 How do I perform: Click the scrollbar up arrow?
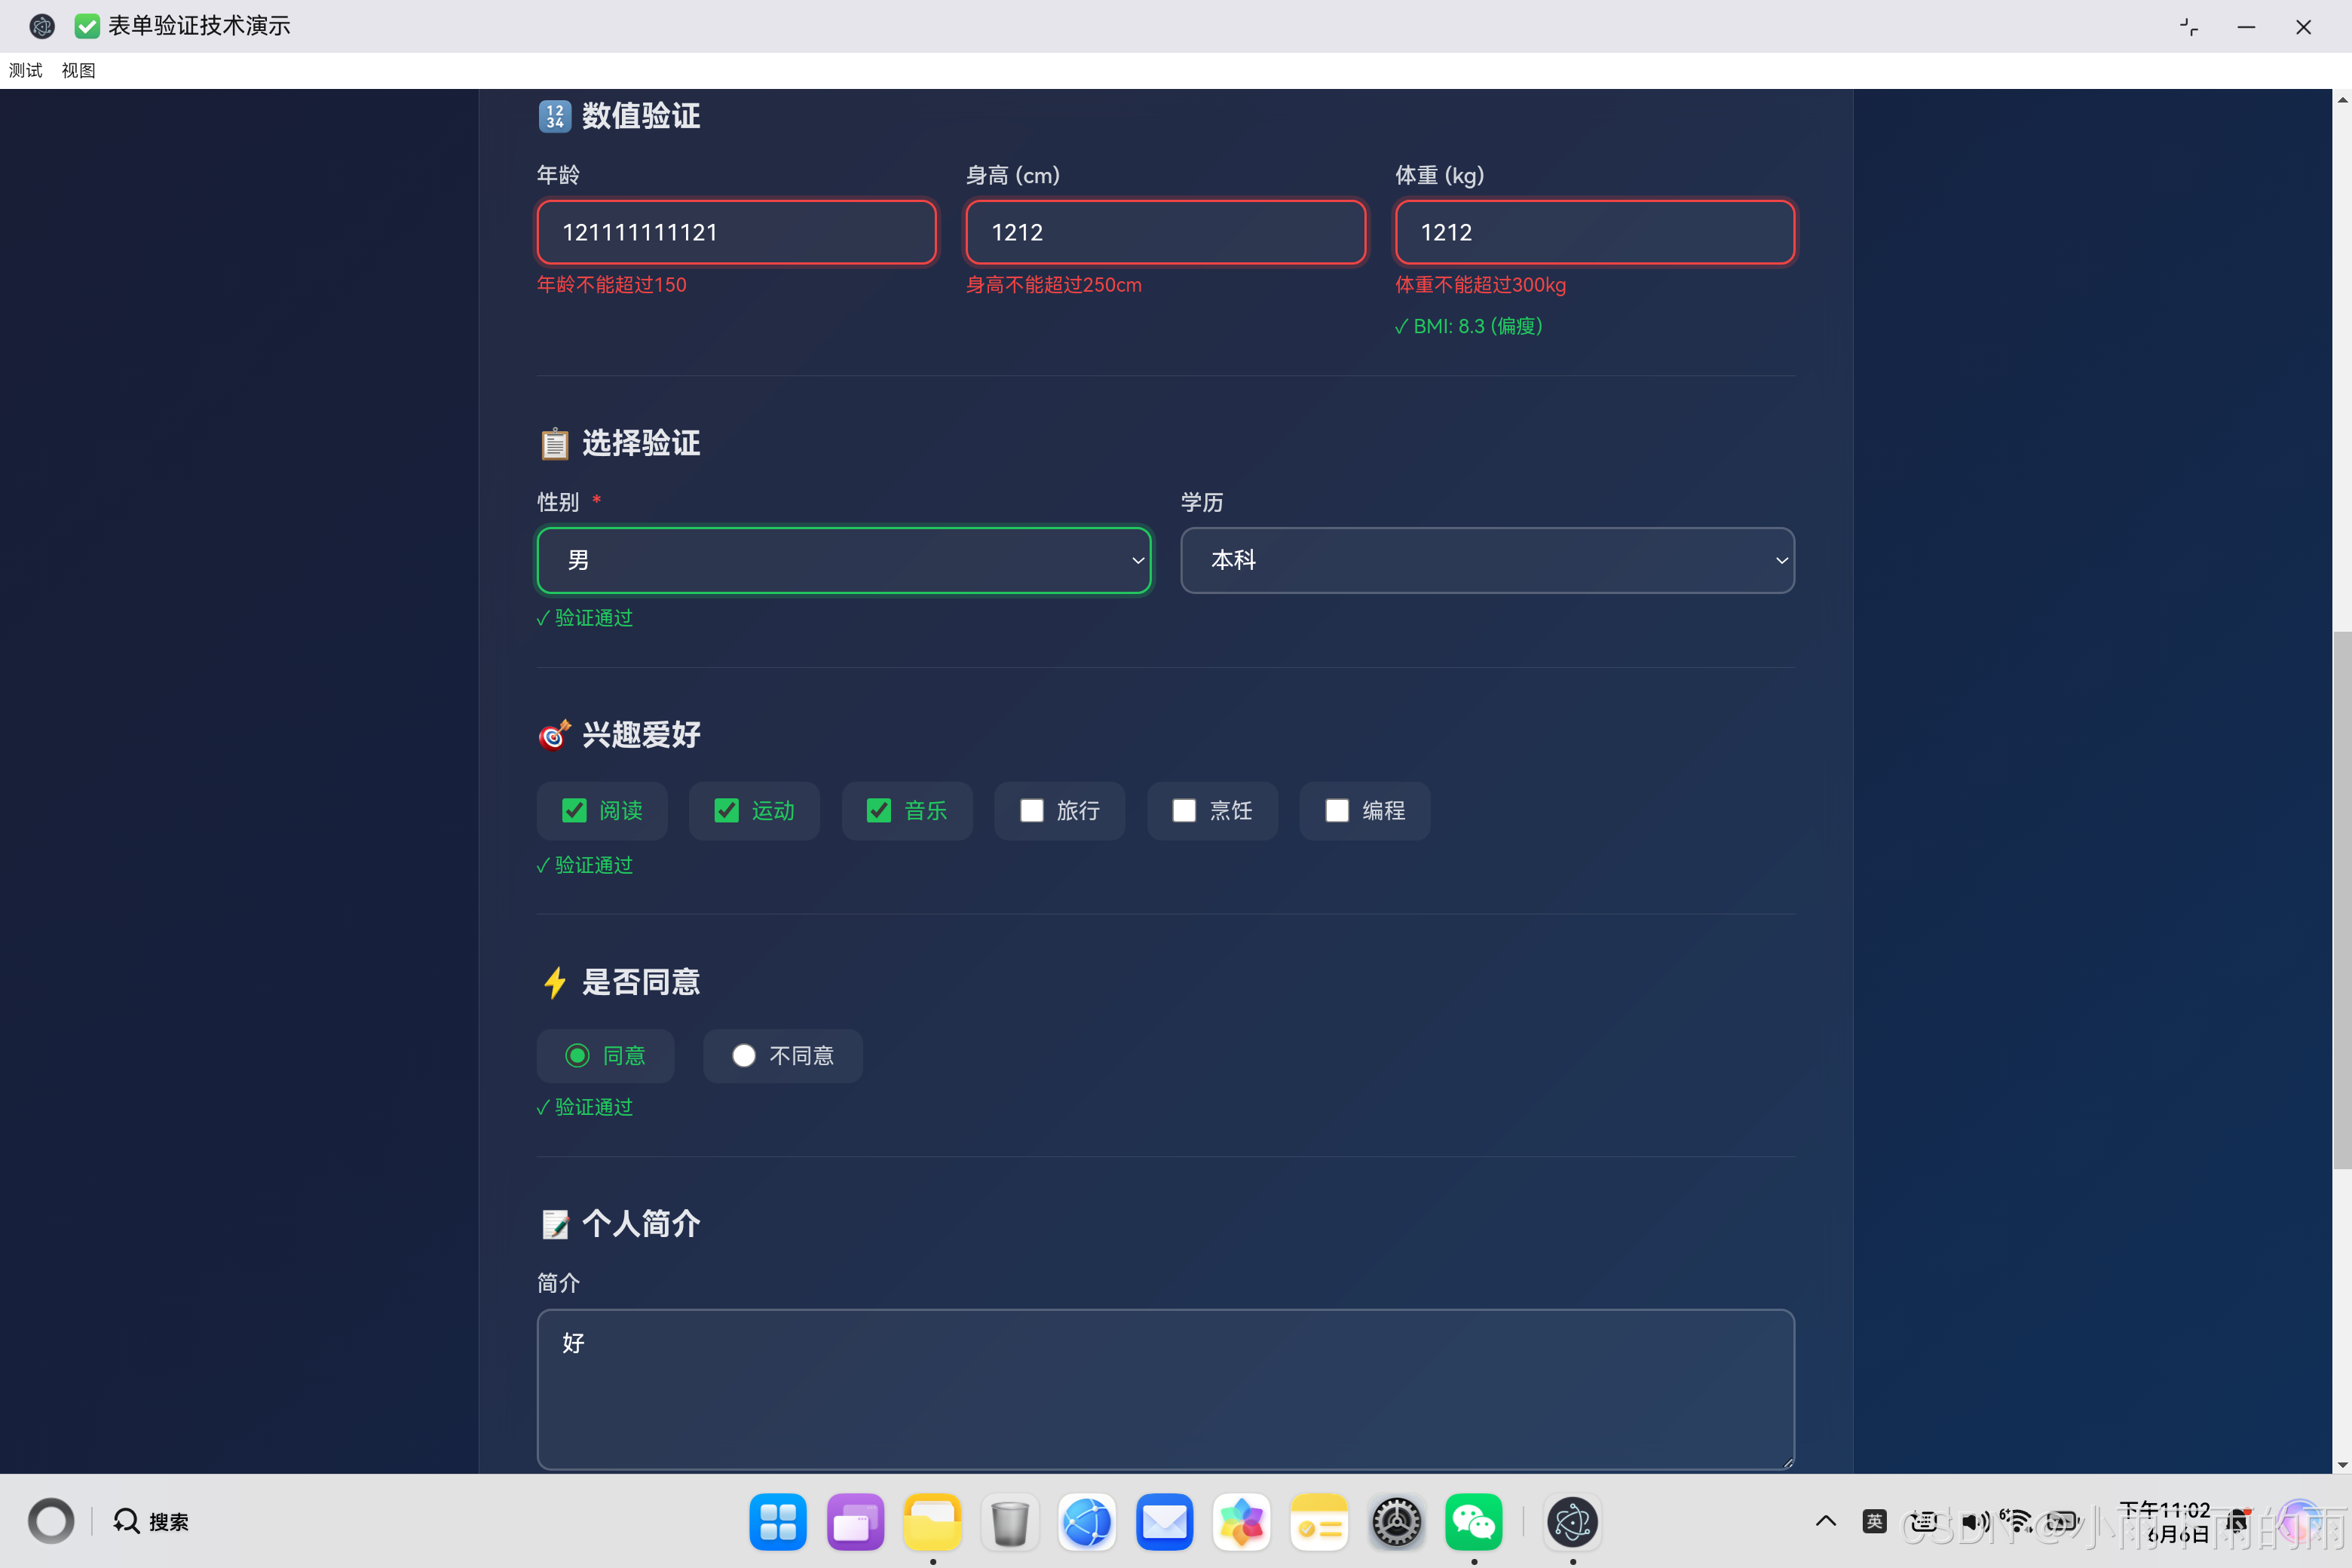[x=2342, y=99]
